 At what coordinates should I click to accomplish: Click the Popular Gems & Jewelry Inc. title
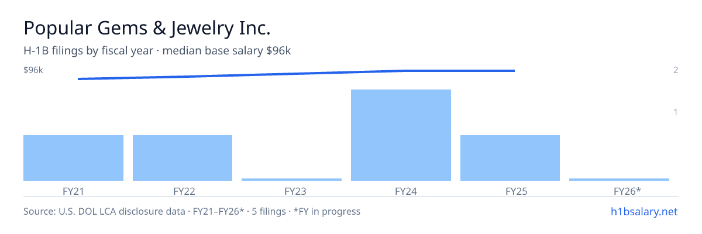pyautogui.click(x=147, y=27)
